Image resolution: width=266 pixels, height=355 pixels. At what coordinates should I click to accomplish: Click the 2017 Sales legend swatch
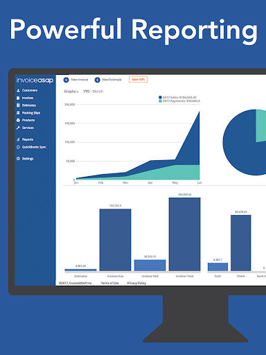[x=160, y=98]
